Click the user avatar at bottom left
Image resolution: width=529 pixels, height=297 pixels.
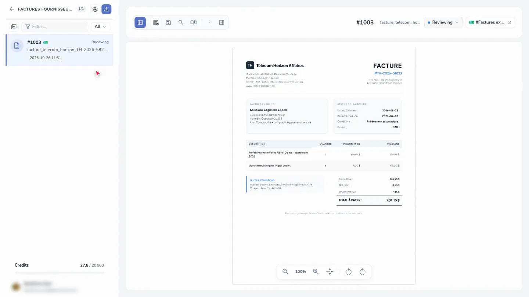click(16, 287)
